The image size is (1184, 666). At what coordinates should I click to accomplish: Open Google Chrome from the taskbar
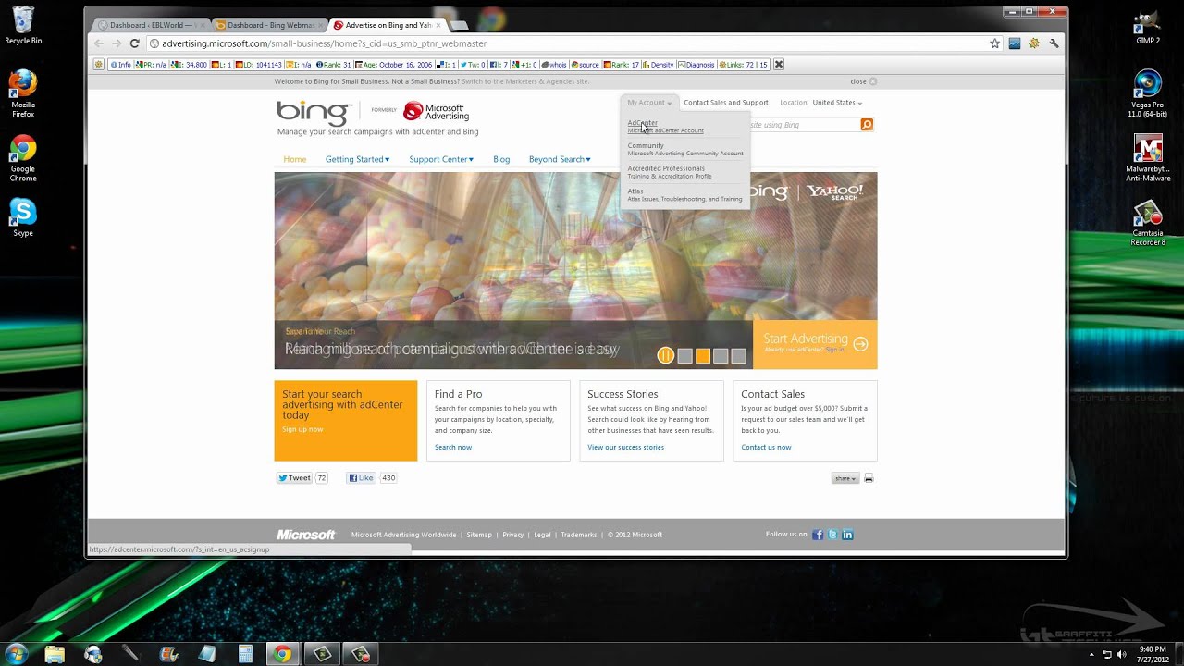point(281,654)
